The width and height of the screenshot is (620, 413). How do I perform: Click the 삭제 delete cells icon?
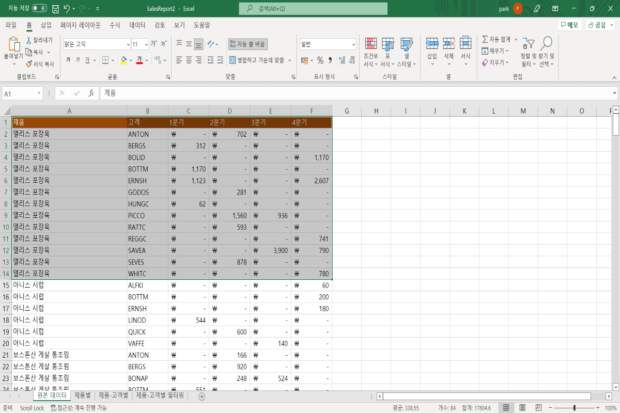coord(449,43)
